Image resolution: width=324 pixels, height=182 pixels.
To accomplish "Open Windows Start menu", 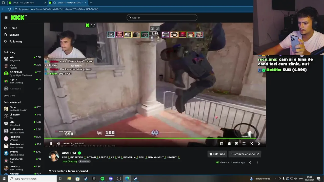I will (x=4, y=179).
